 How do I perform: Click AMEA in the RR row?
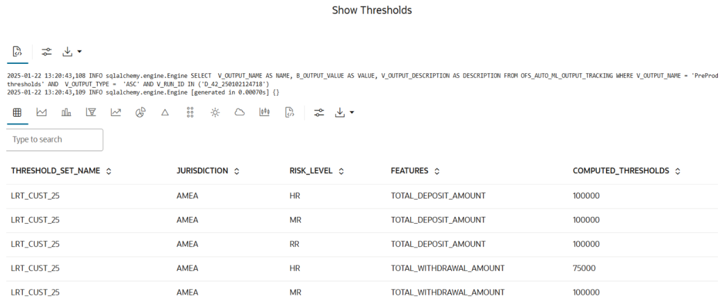[187, 244]
